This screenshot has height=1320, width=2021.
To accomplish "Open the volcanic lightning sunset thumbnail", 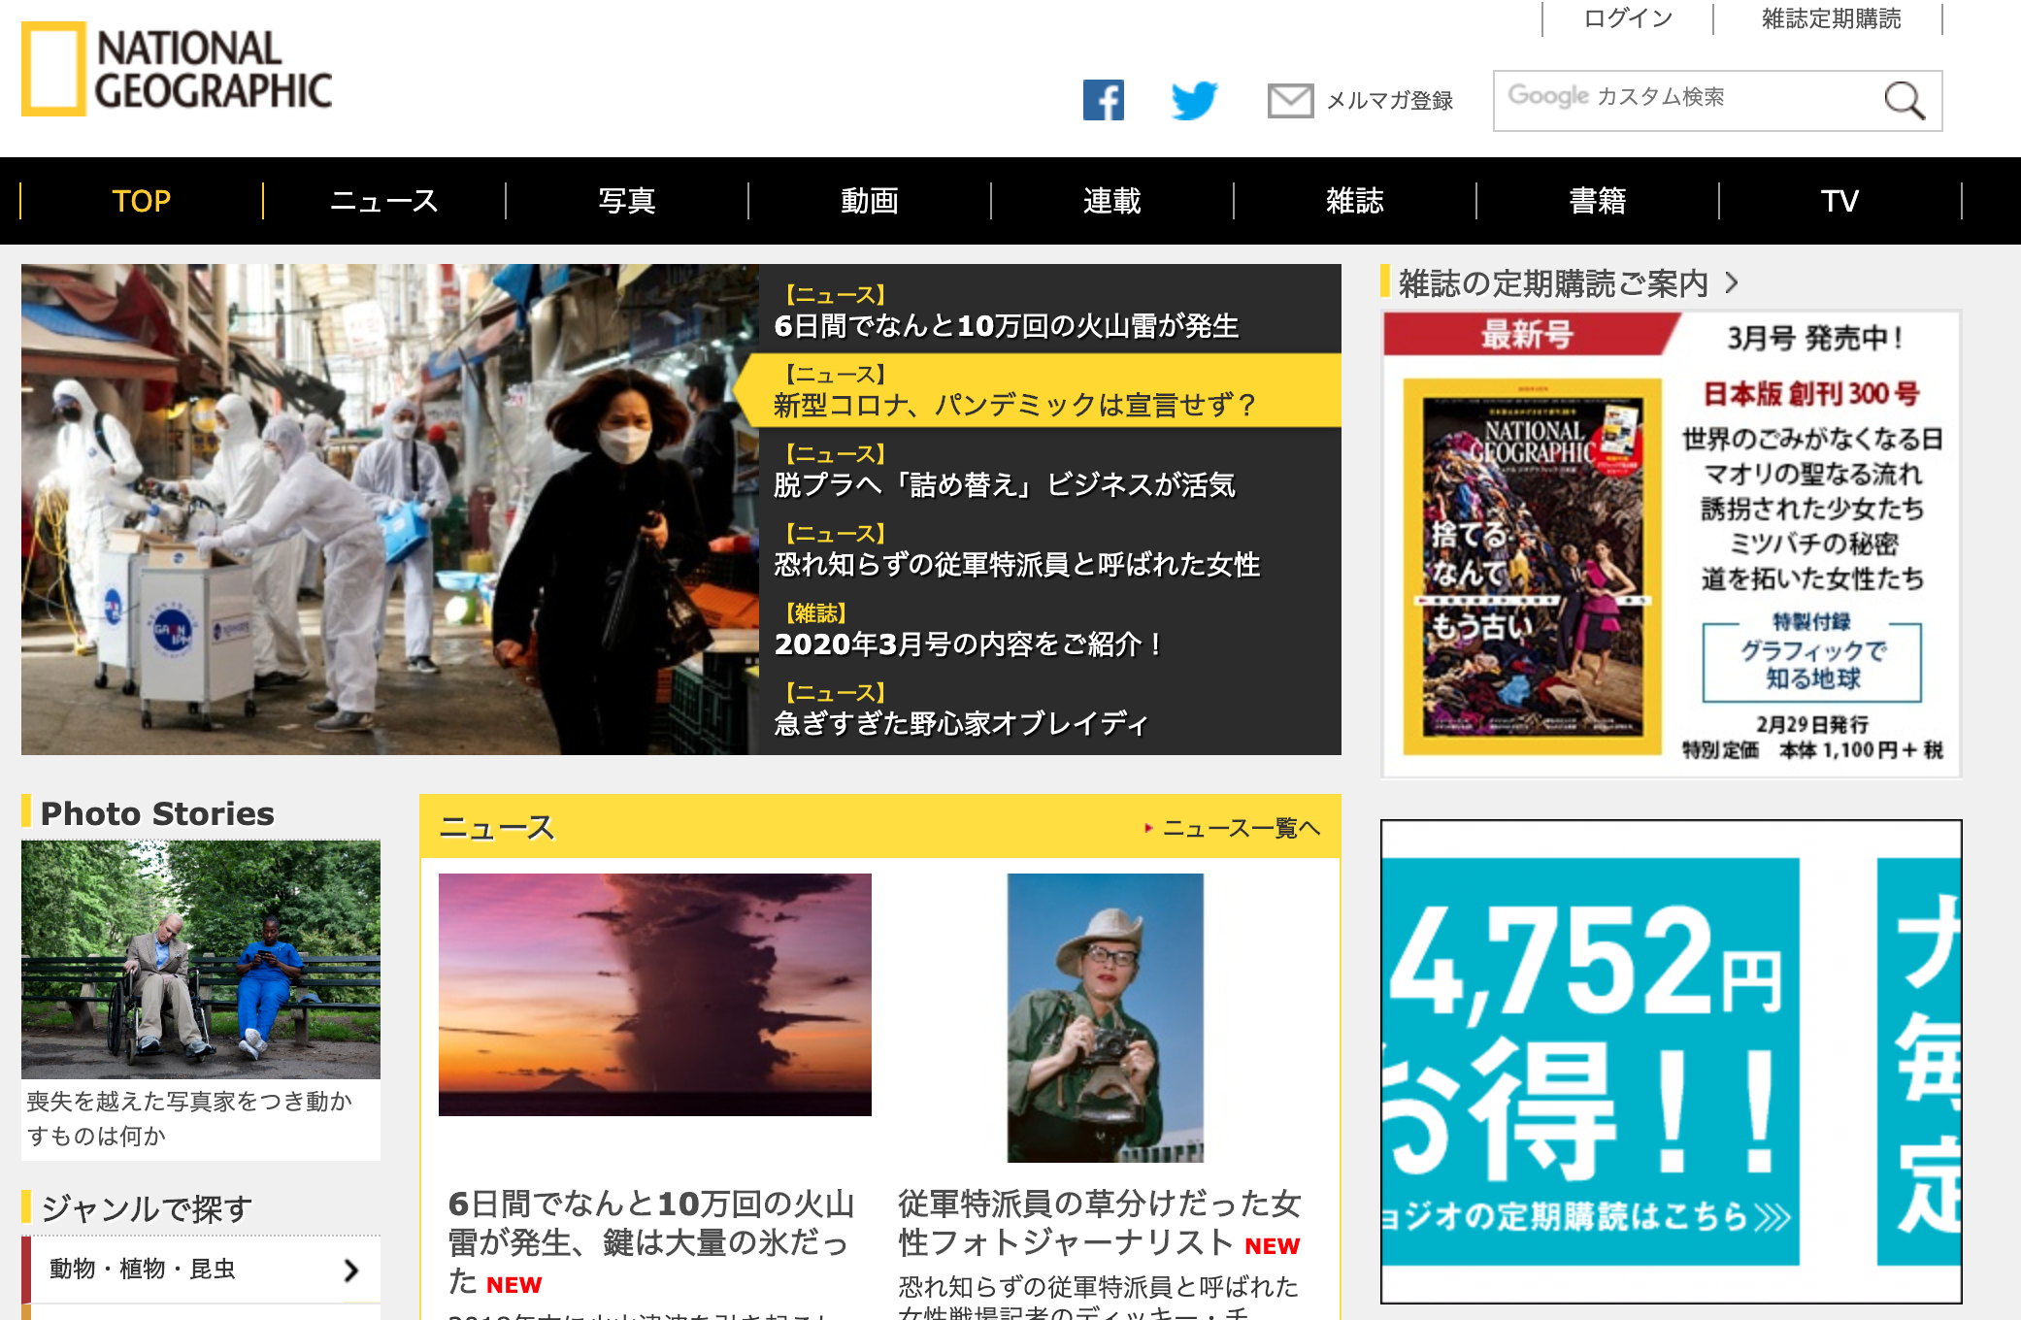I will pyautogui.click(x=655, y=995).
